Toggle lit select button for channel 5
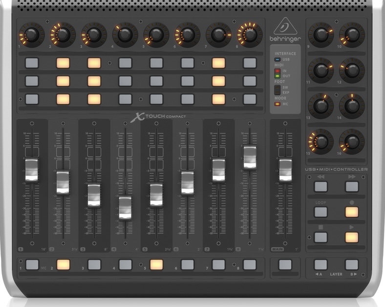The height and width of the screenshot is (307, 385). [x=156, y=264]
